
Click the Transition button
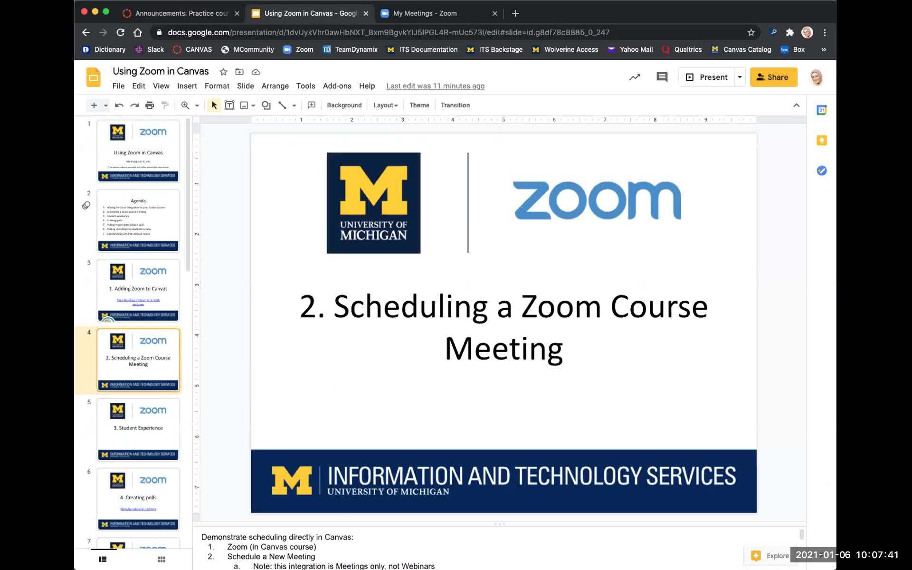pos(455,105)
